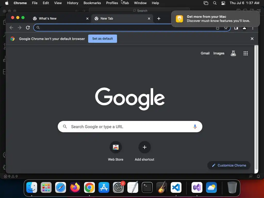Close the New Tab tab
The height and width of the screenshot is (198, 264).
pyautogui.click(x=149, y=19)
